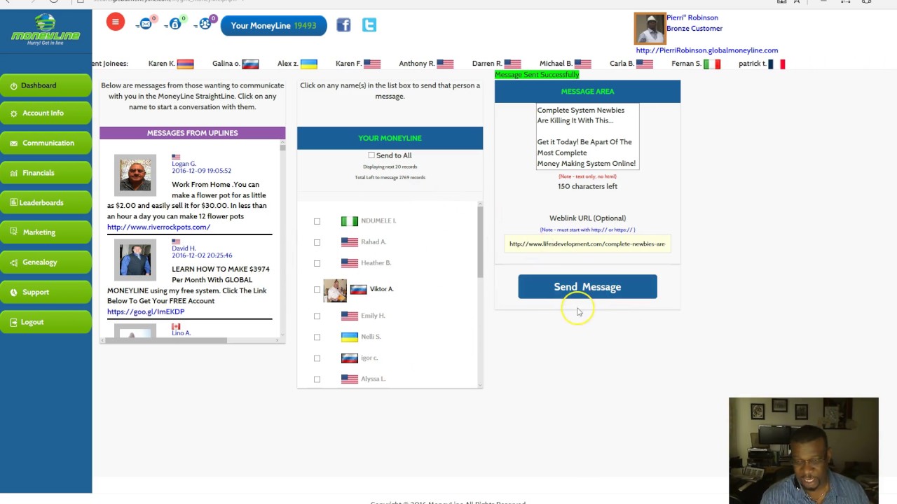Open the Communication menu item
The image size is (897, 504).
click(x=46, y=143)
